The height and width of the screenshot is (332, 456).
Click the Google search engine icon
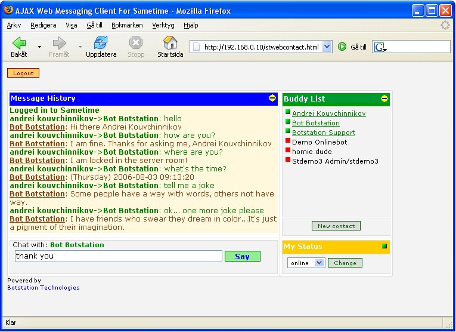(380, 47)
